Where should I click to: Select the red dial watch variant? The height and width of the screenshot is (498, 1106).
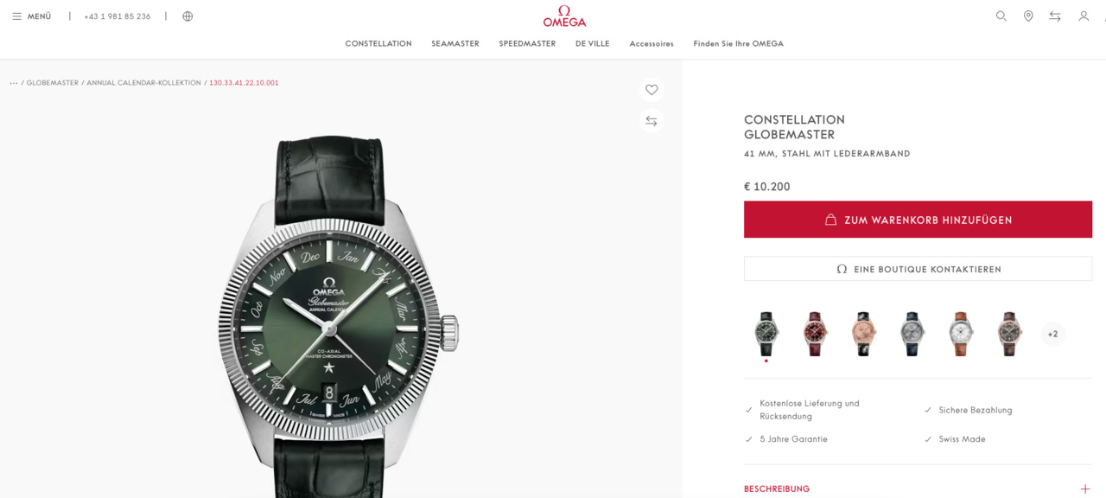[815, 334]
